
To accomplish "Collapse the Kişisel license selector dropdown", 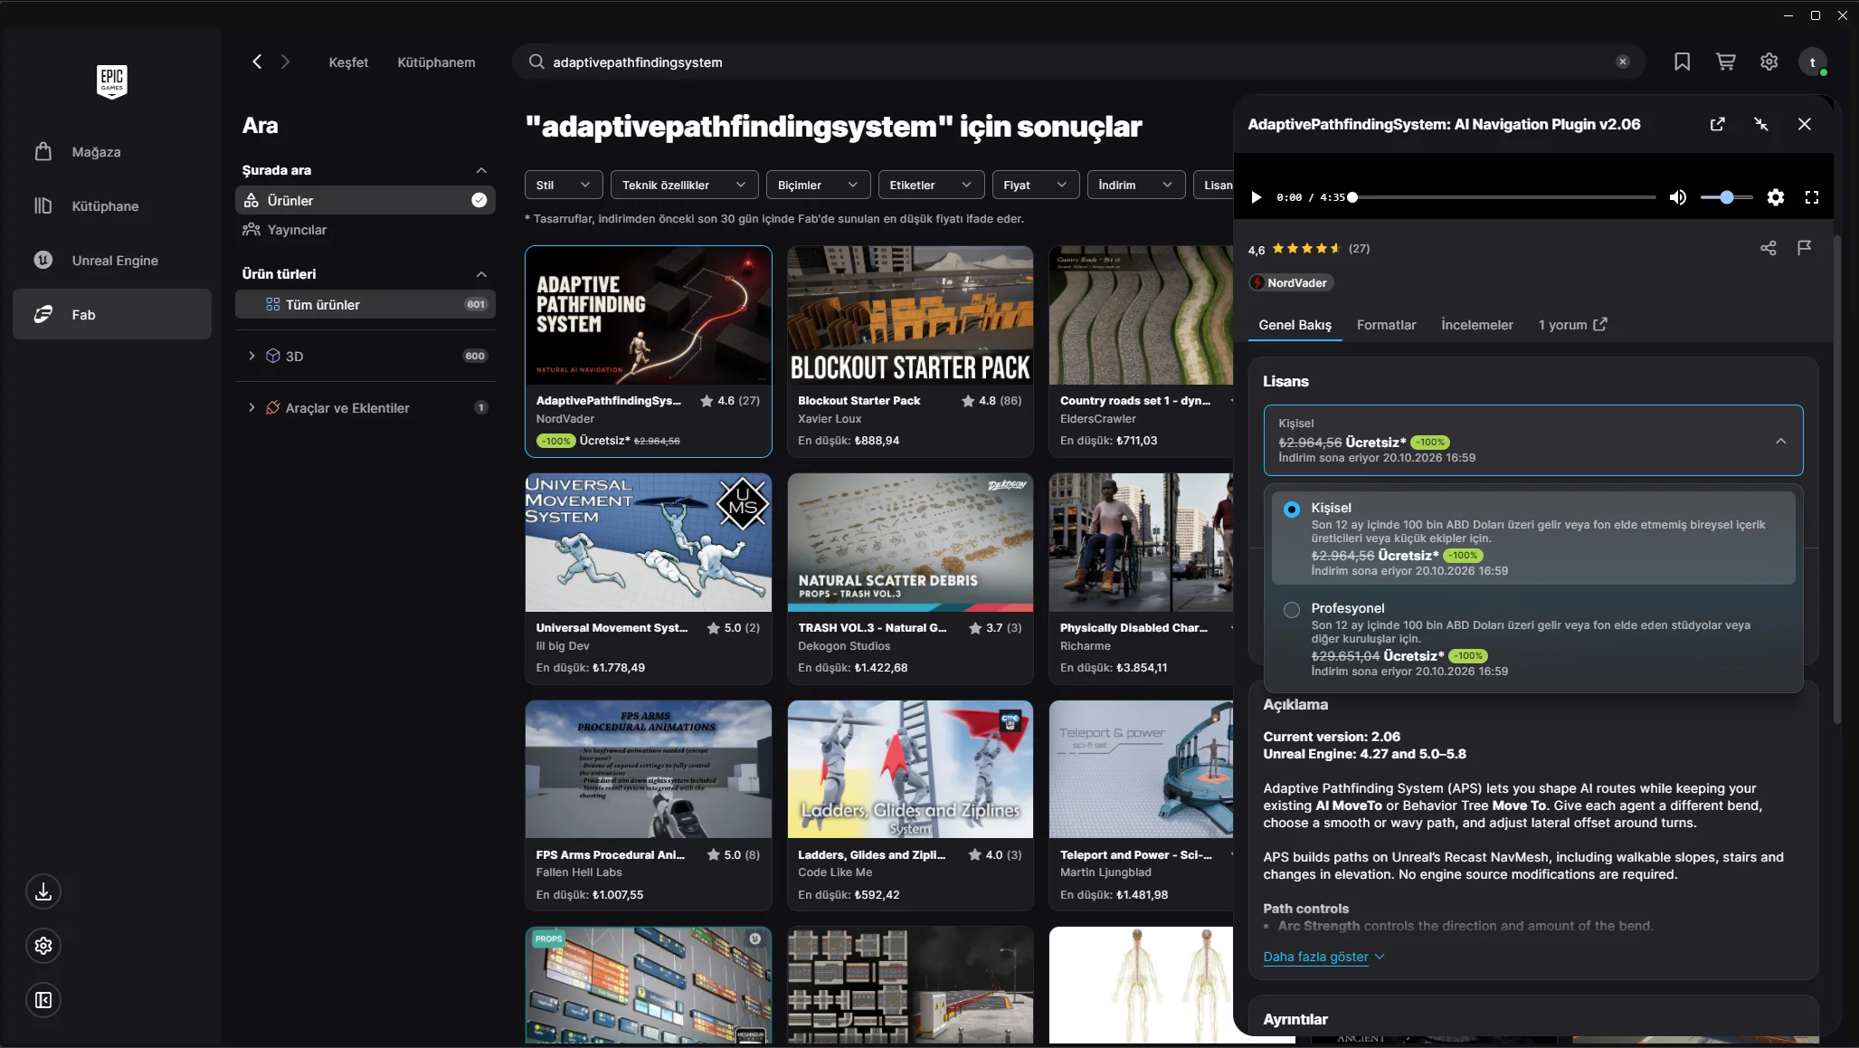I will pyautogui.click(x=1532, y=440).
